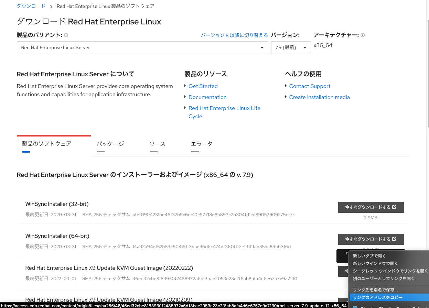
Task: Download the WinSync Installer (64-bit)
Action: click(x=371, y=239)
